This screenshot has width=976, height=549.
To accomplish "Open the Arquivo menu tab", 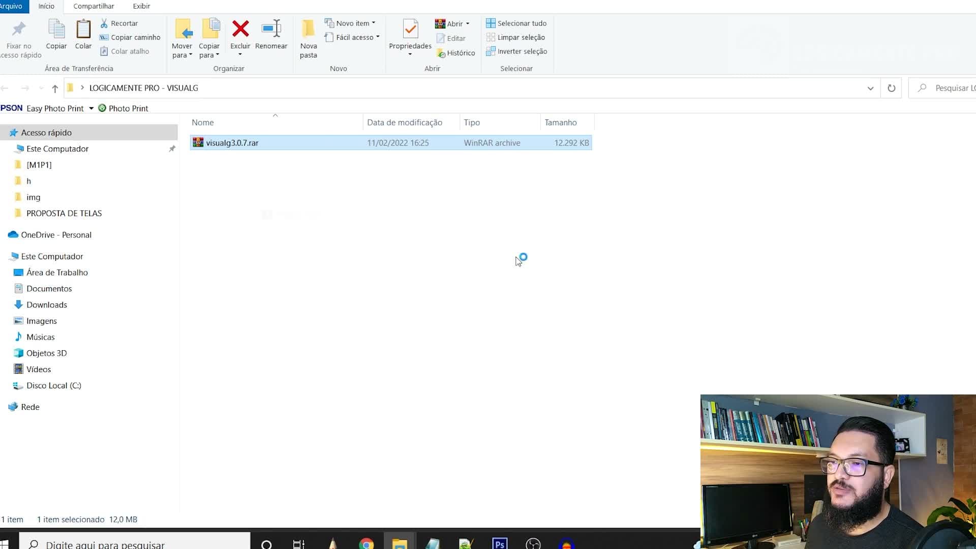I will click(x=12, y=6).
